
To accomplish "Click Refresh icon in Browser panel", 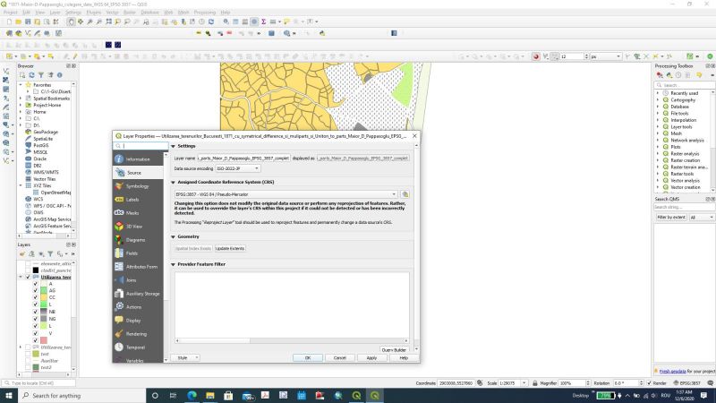I will pyautogui.click(x=31, y=75).
